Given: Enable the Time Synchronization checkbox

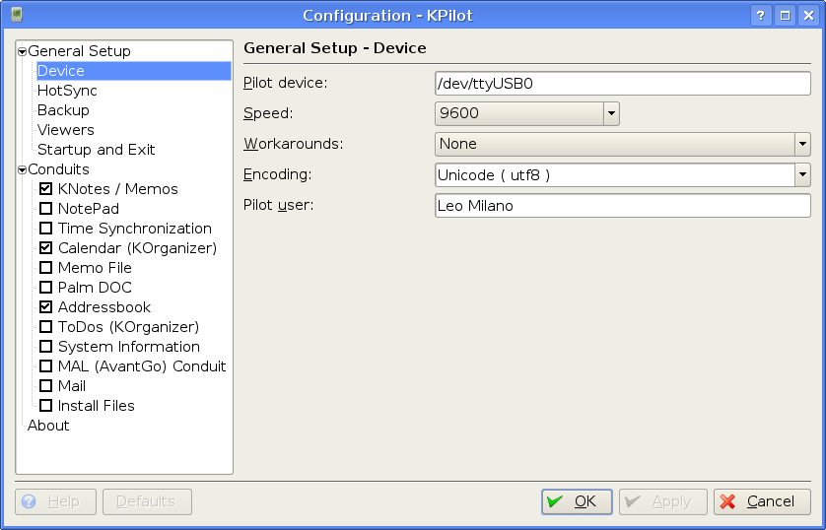Looking at the screenshot, I should pos(45,229).
